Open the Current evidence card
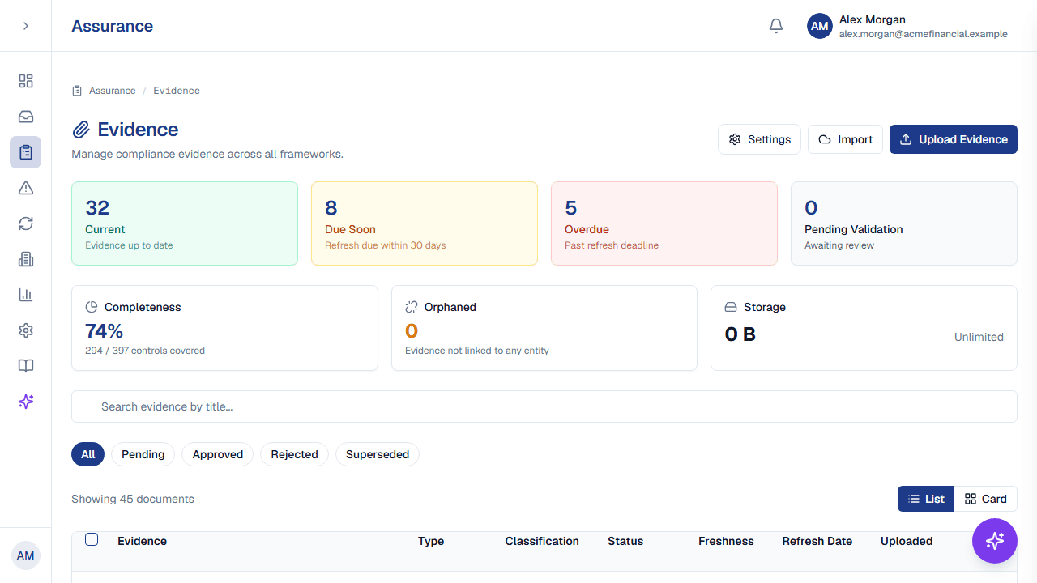This screenshot has height=583, width=1037. [x=185, y=223]
